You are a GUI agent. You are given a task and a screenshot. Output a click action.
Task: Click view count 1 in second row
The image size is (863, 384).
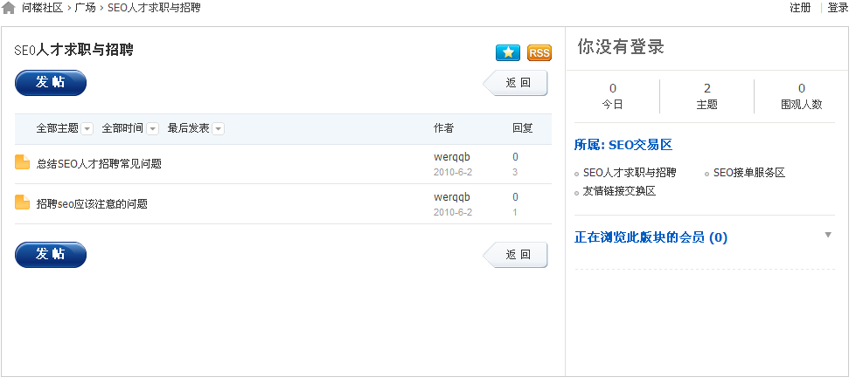(x=515, y=213)
